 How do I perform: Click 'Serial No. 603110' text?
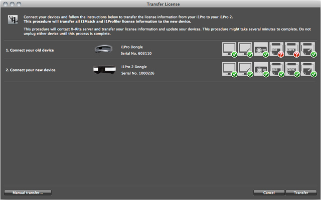pos(136,53)
